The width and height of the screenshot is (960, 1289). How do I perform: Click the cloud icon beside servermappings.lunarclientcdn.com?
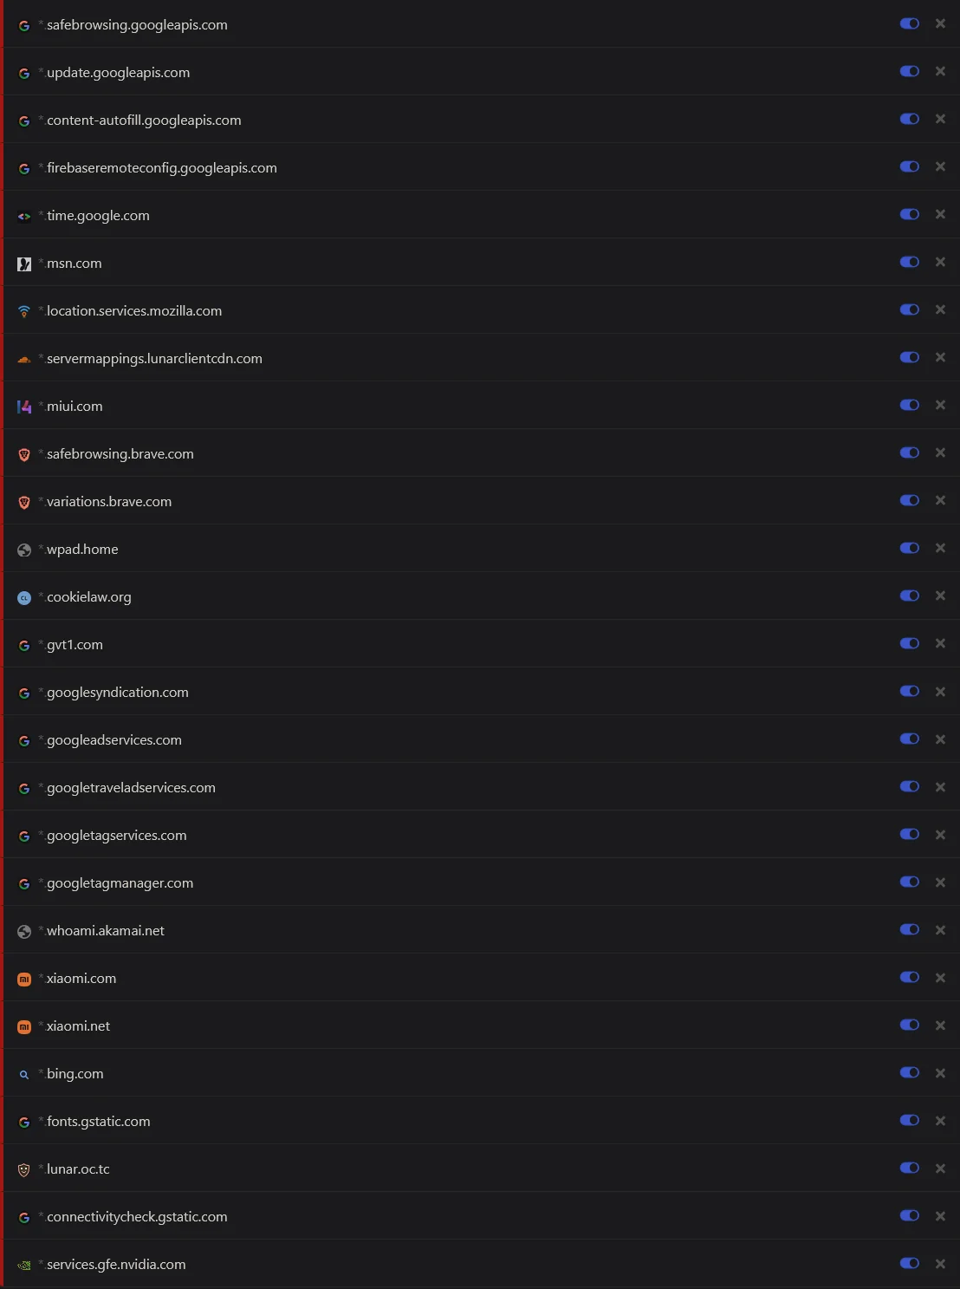click(24, 358)
